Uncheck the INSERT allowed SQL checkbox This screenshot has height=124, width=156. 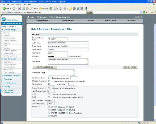pyautogui.click(x=49, y=110)
